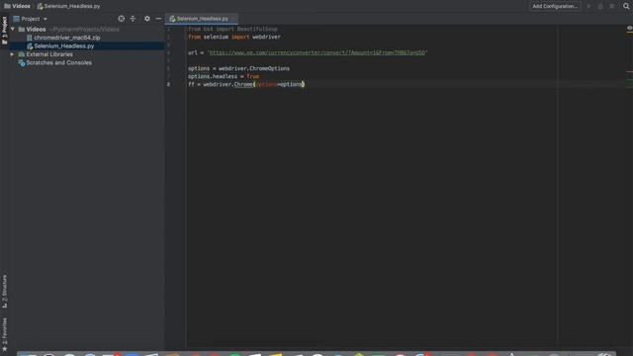Open Search Everywhere magnifier
633x356 pixels.
(626, 6)
